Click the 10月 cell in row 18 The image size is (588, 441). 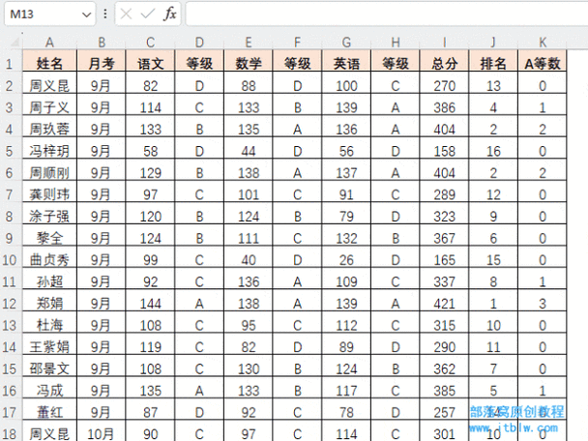[101, 434]
